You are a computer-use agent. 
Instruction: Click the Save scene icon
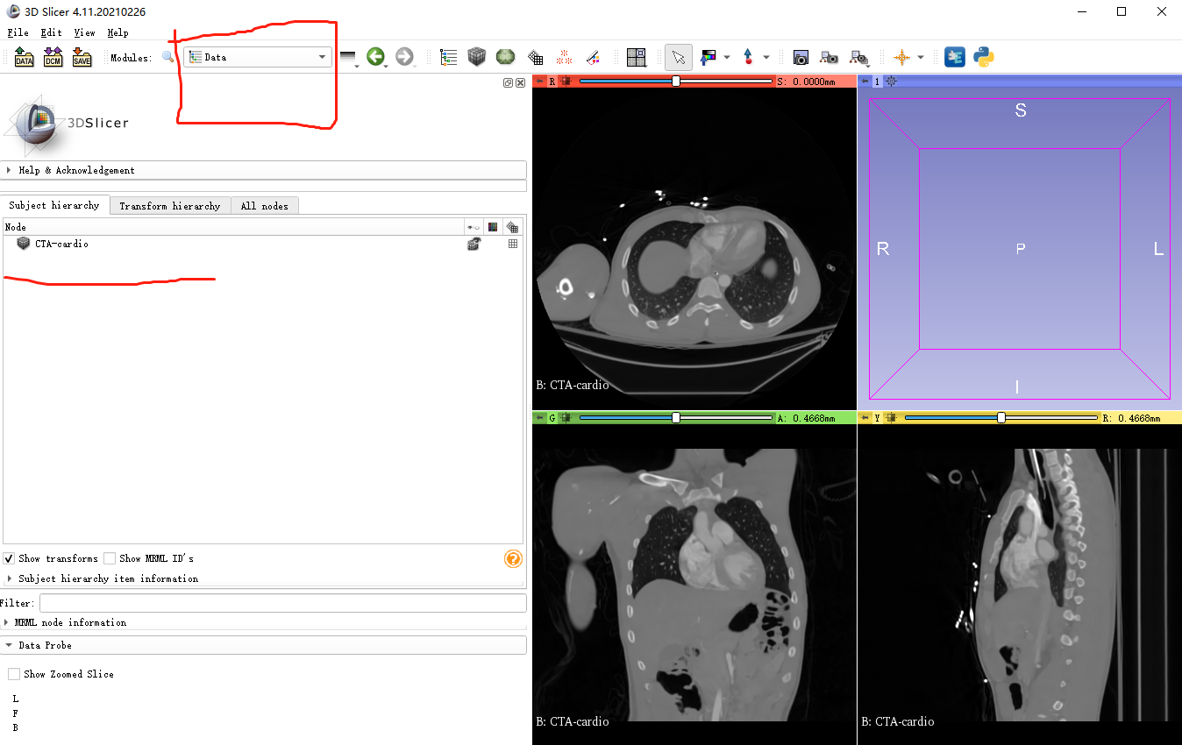point(82,57)
